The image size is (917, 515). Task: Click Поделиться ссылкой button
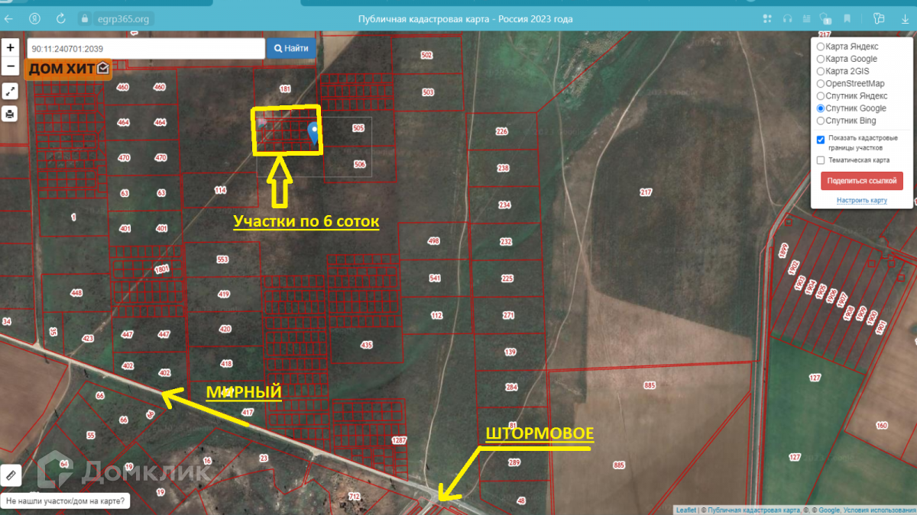point(862,181)
